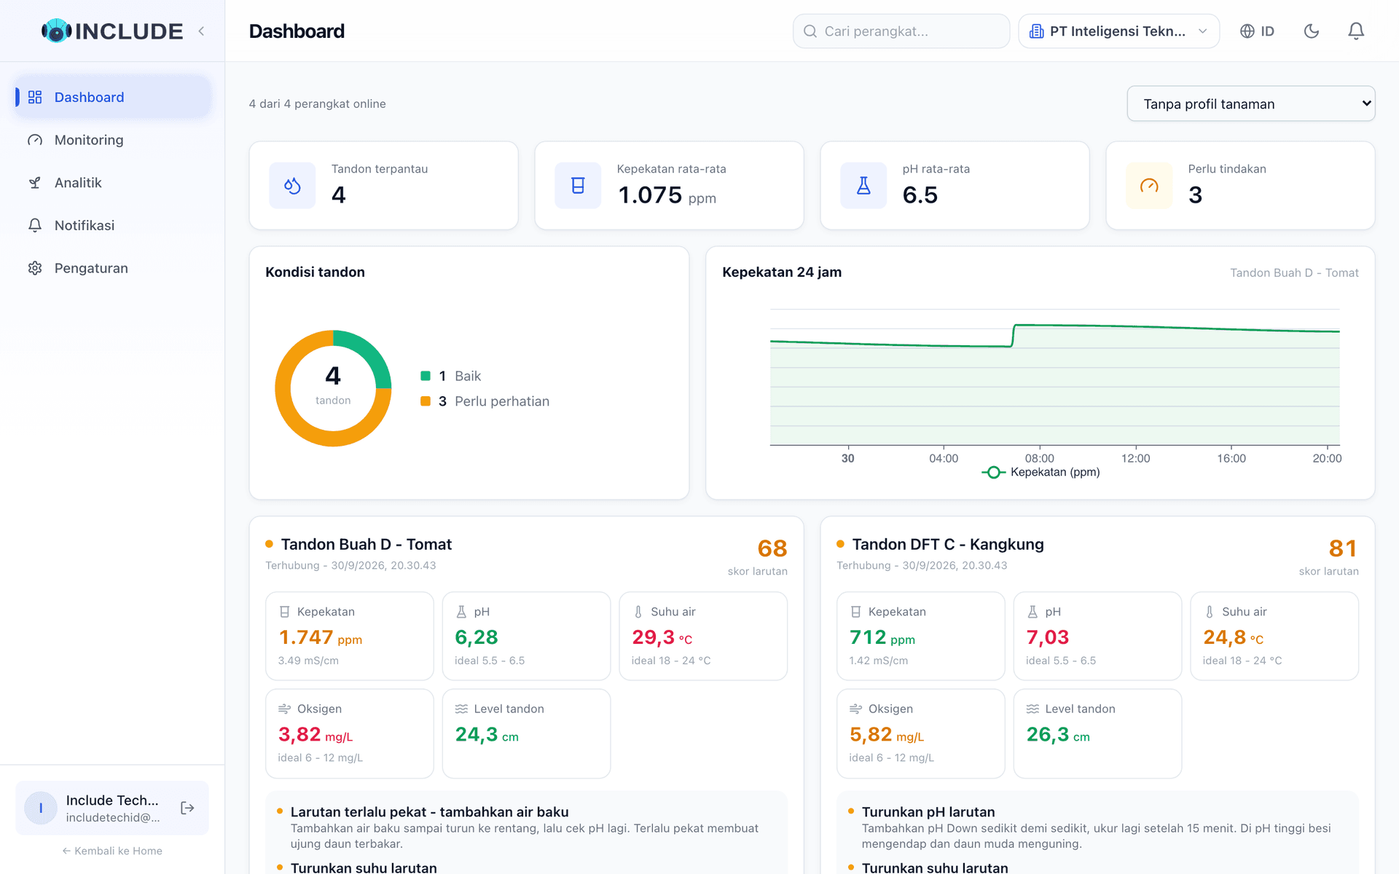Open the PT Inteligensi Tekn... company dropdown
The width and height of the screenshot is (1399, 874).
(1118, 31)
